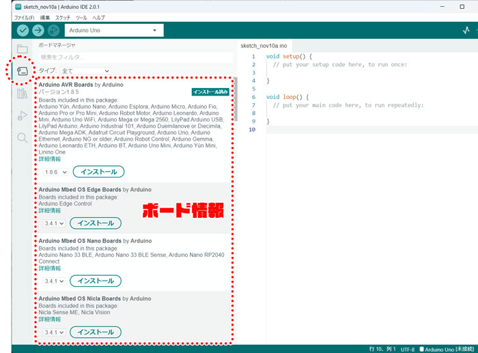Open the タイプ filter dropdown
This screenshot has height=353, width=478.
(85, 71)
